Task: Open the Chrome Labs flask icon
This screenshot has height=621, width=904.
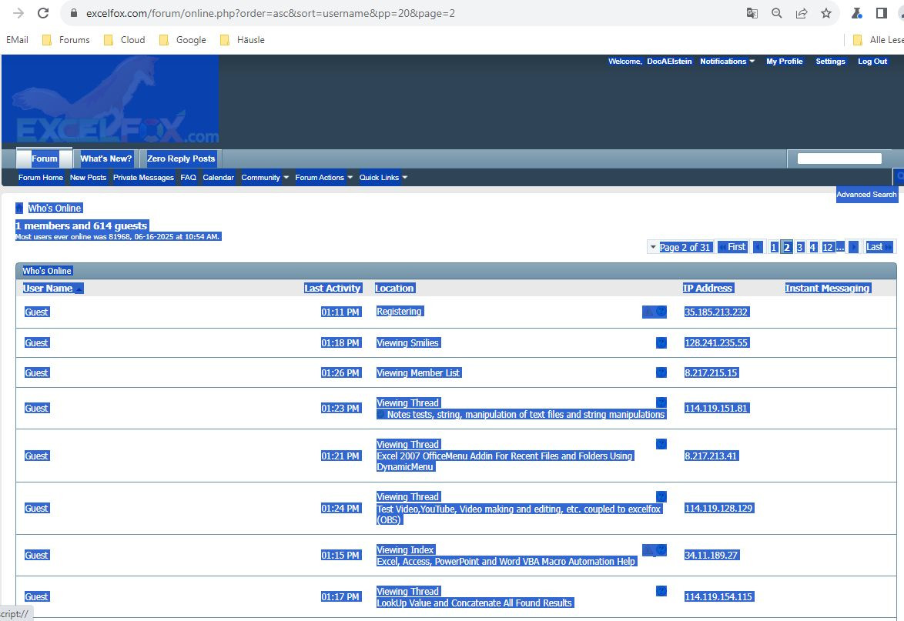Action: 857,12
